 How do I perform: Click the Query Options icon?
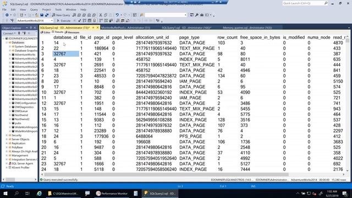[89, 21]
